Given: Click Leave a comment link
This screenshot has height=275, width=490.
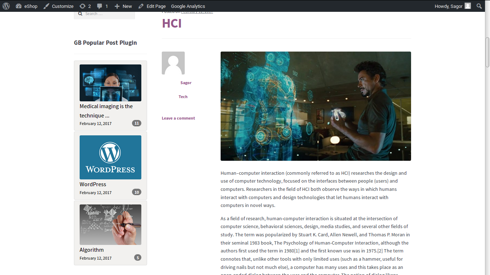Looking at the screenshot, I should coord(178,118).
